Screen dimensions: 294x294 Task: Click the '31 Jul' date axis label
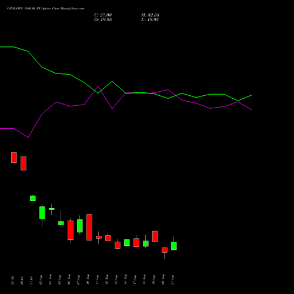[x=31, y=280]
